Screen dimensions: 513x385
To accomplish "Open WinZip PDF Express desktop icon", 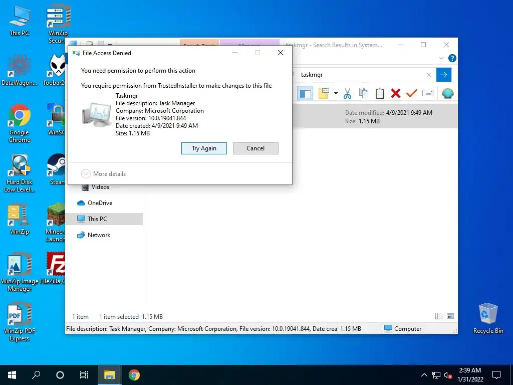I will (20, 322).
